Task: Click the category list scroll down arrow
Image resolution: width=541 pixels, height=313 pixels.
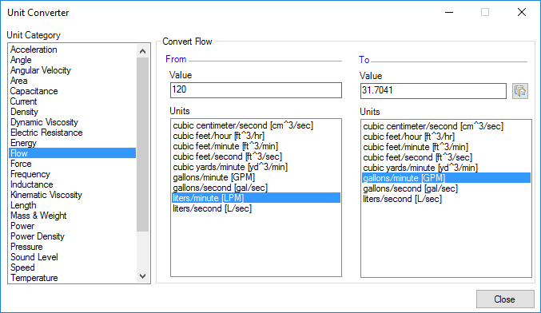Action: pos(142,276)
